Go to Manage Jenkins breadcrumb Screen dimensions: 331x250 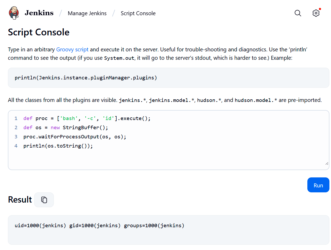(87, 13)
